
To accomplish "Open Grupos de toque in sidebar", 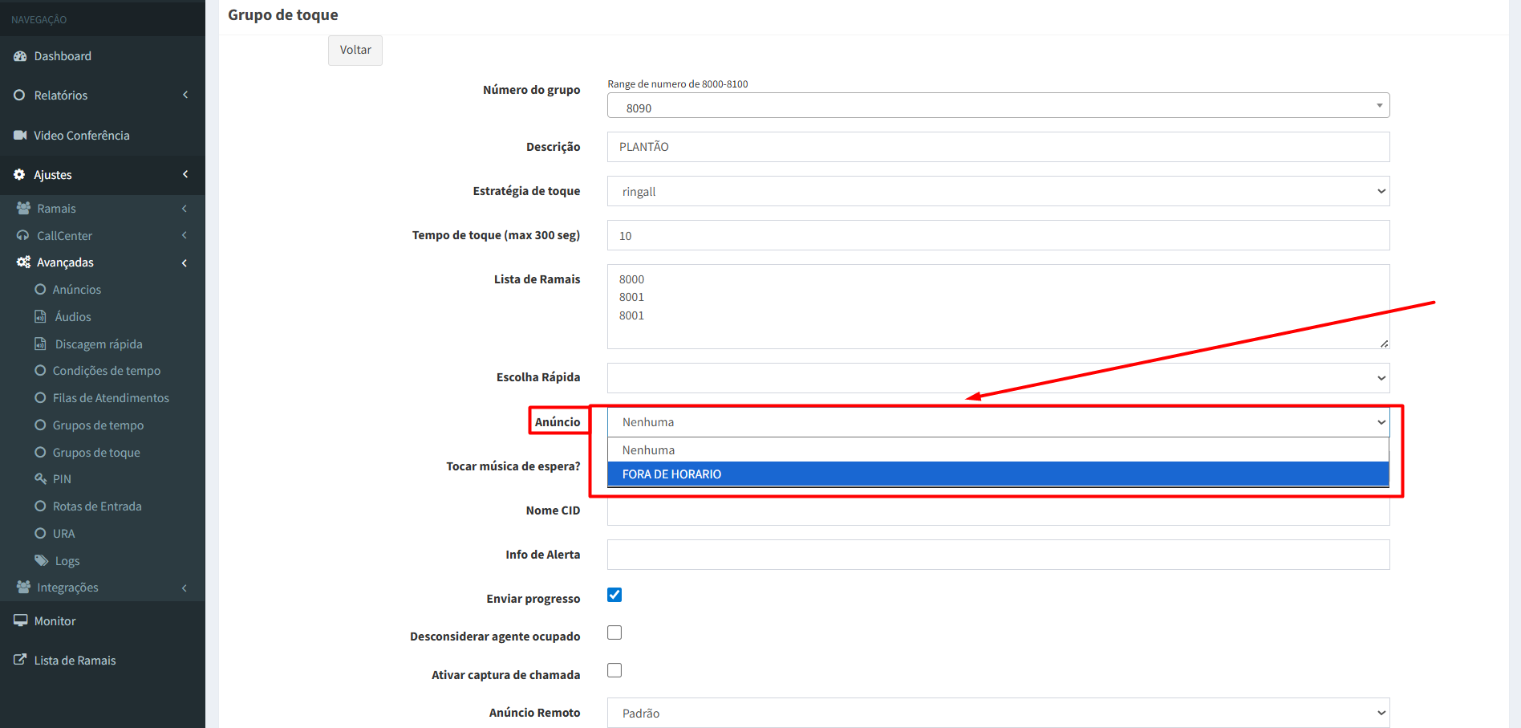I will pyautogui.click(x=96, y=453).
